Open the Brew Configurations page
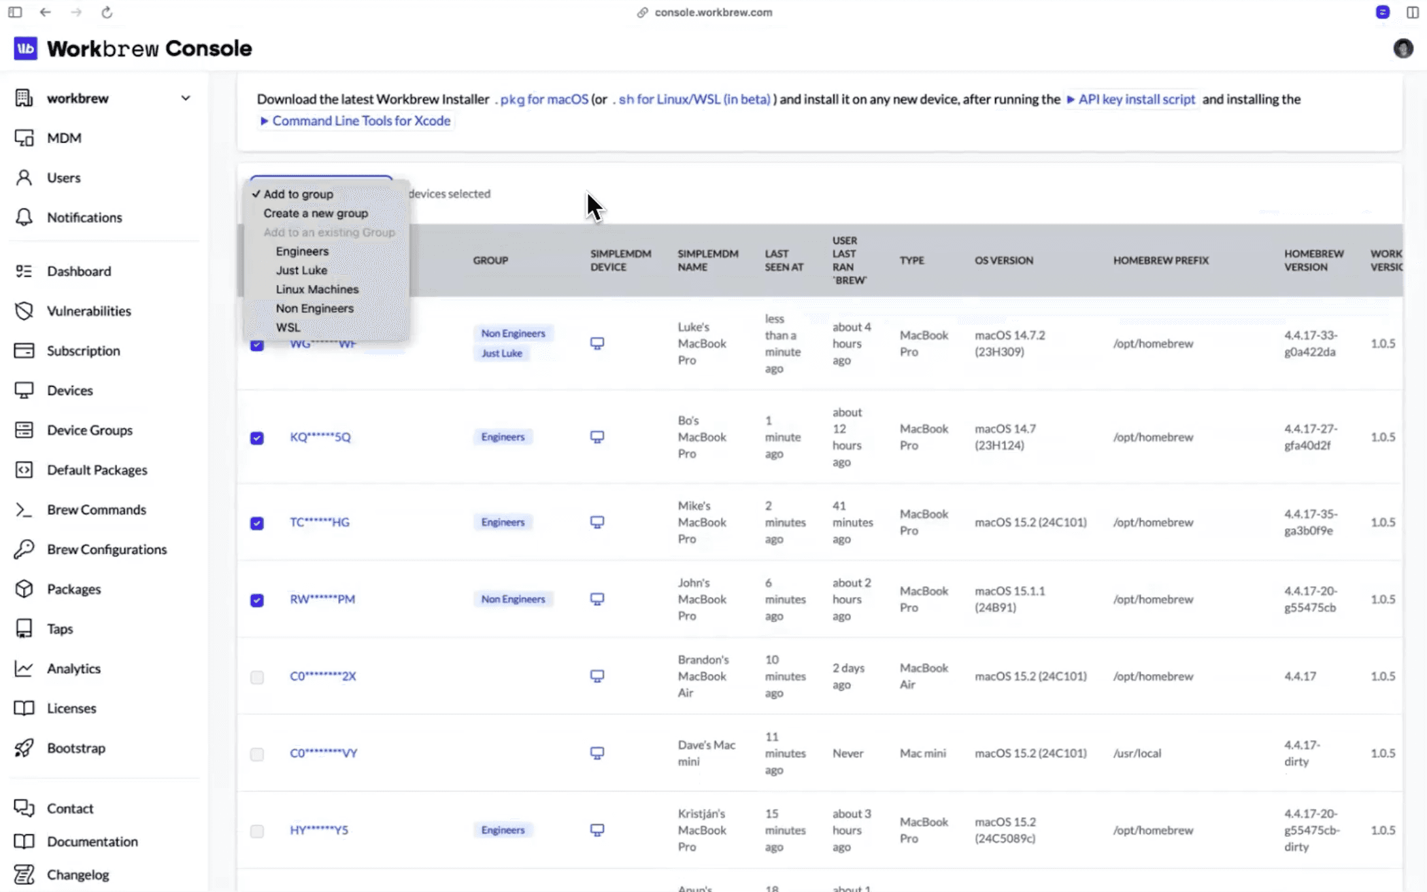This screenshot has width=1427, height=892. click(x=106, y=549)
